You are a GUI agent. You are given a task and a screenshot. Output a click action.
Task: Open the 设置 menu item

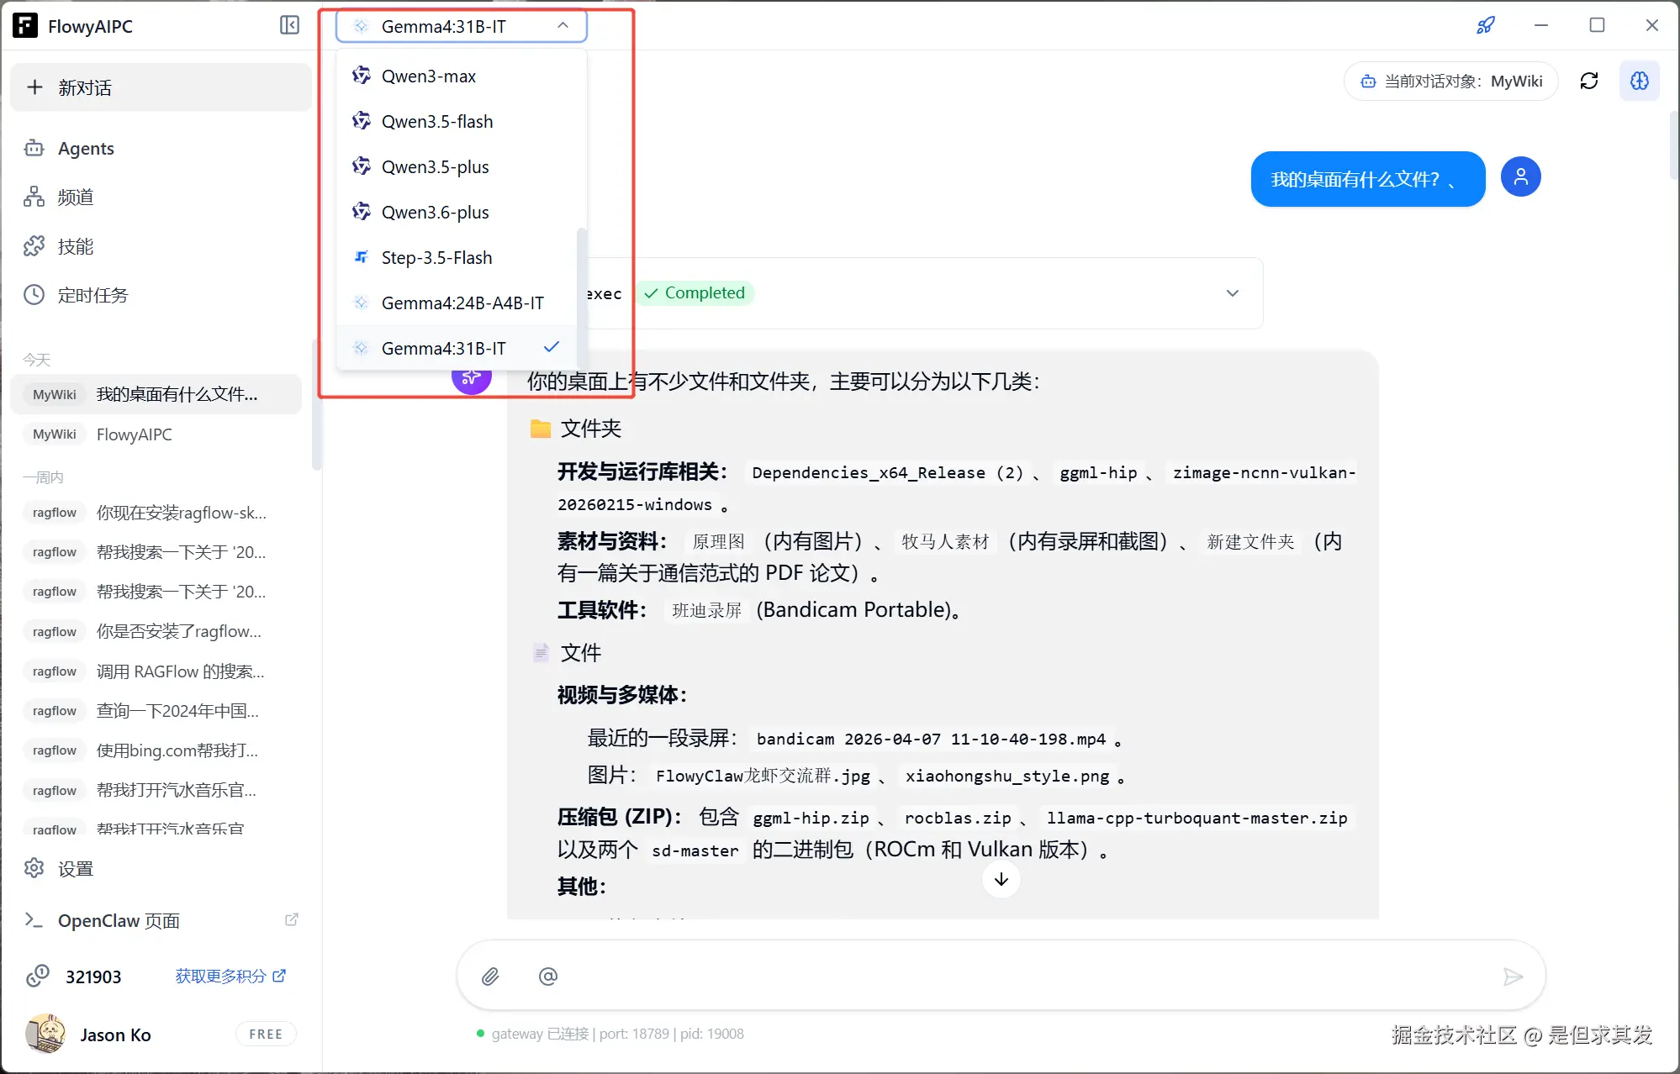click(74, 868)
